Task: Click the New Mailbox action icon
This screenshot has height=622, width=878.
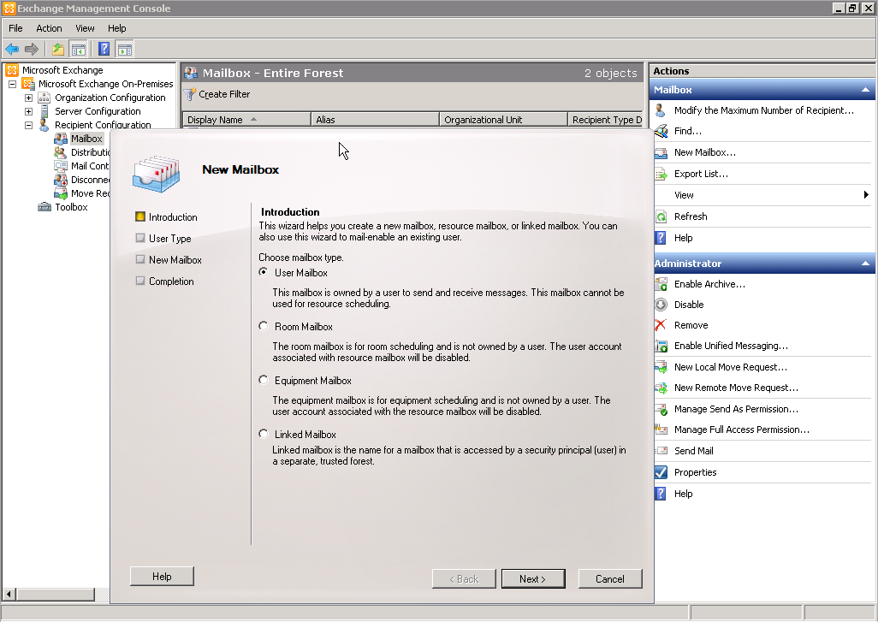Action: coord(661,152)
